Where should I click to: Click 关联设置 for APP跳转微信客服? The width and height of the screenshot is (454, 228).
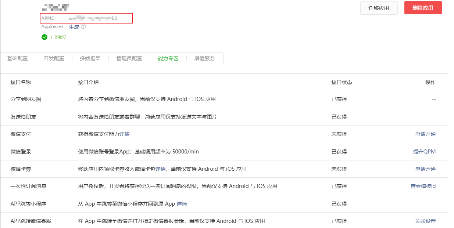pos(425,221)
